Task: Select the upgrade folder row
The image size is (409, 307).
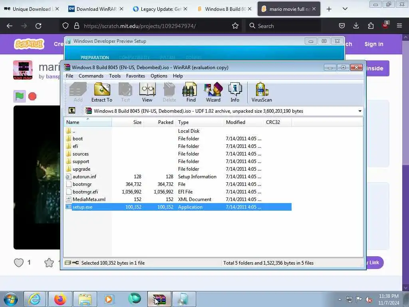Action: [178, 169]
